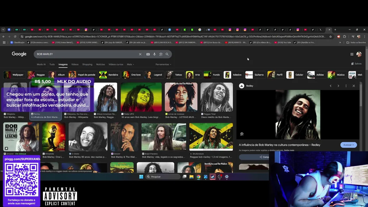The height and width of the screenshot is (207, 368).
Task: Filter the images by the Adidas chip
Action: (x=316, y=75)
